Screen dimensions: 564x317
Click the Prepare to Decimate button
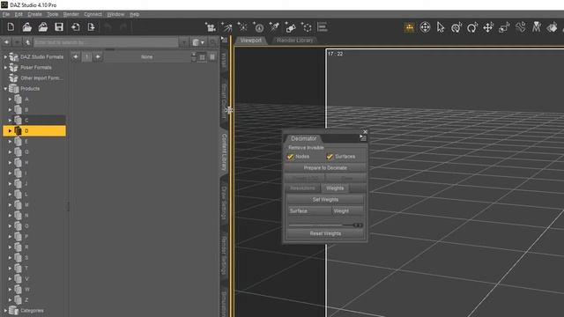point(325,168)
